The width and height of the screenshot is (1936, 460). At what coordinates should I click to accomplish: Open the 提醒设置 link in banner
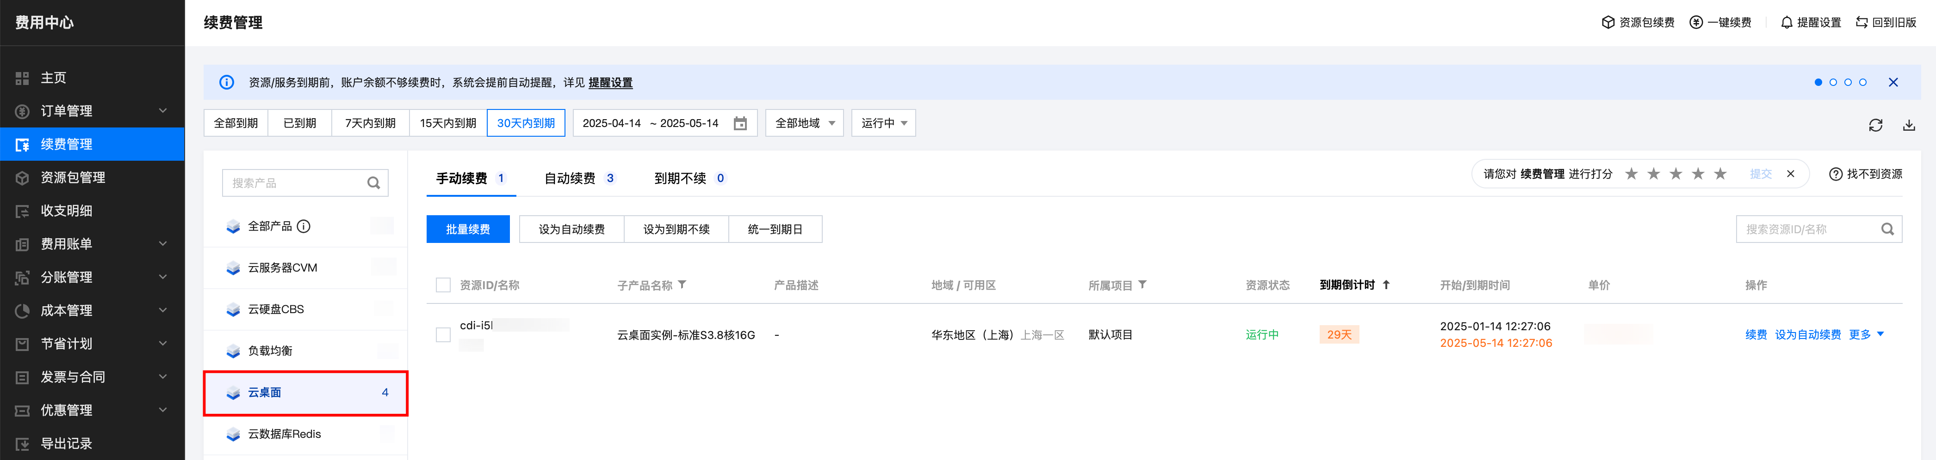610,83
